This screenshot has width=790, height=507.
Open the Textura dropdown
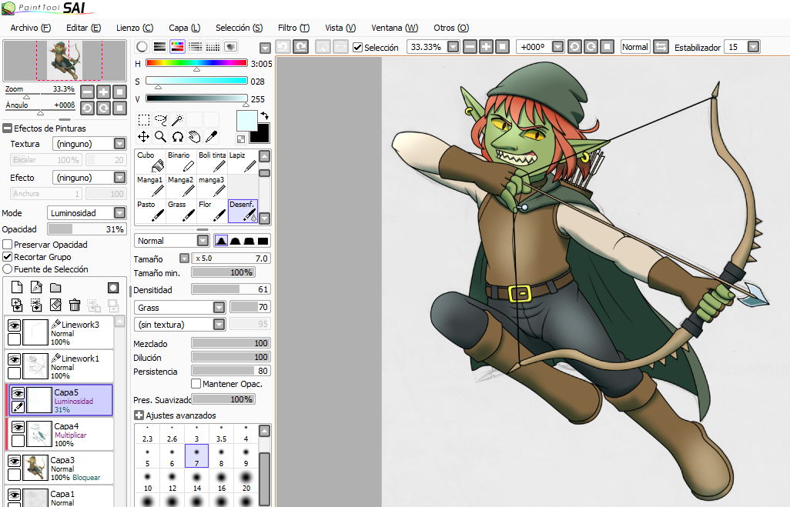pos(119,144)
